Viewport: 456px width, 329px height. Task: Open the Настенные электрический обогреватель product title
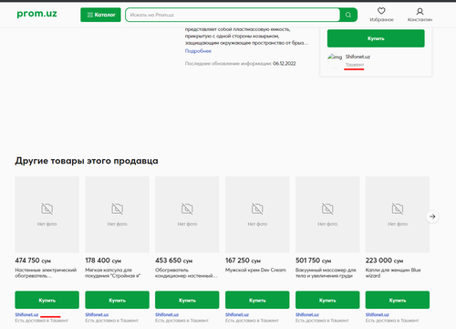(x=46, y=272)
